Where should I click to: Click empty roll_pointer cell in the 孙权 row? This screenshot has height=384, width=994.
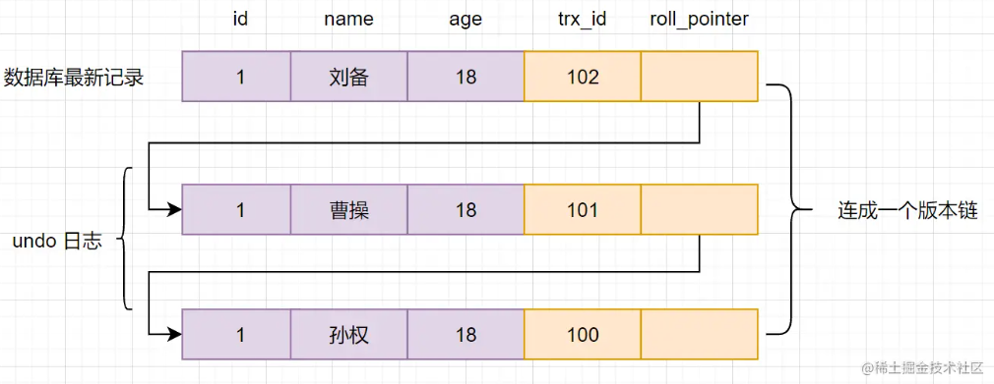coord(699,335)
